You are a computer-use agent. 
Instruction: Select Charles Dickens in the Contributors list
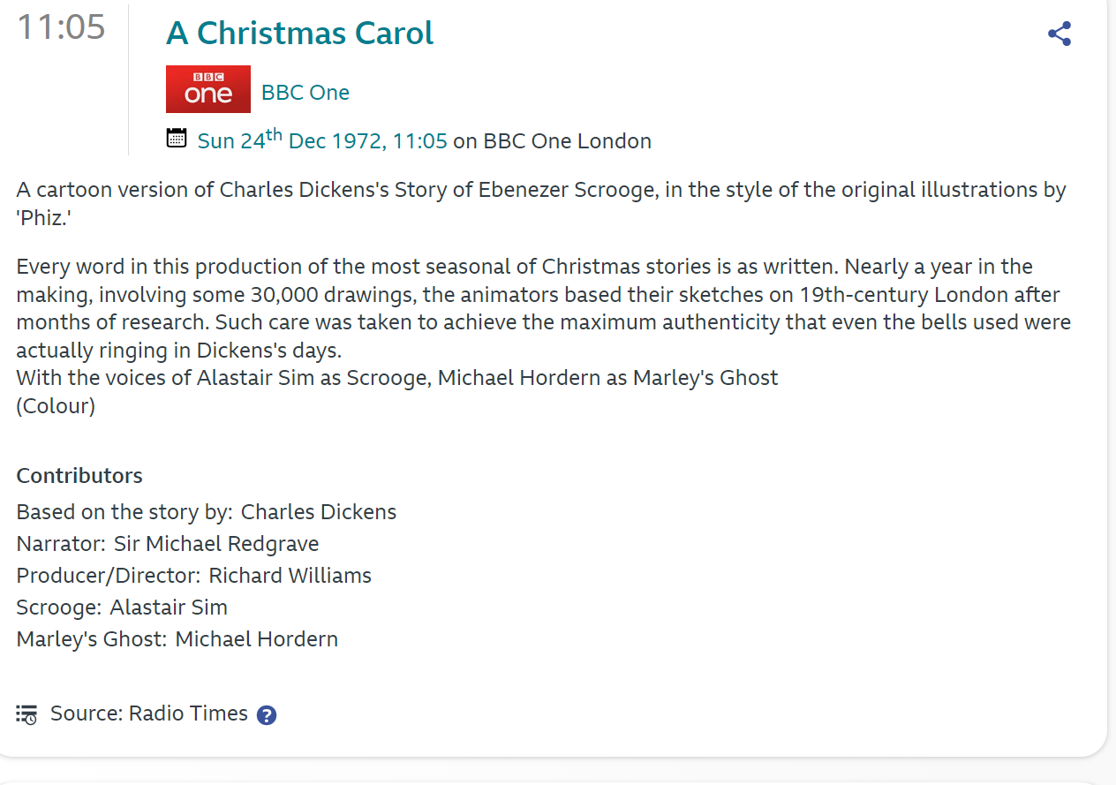(319, 512)
